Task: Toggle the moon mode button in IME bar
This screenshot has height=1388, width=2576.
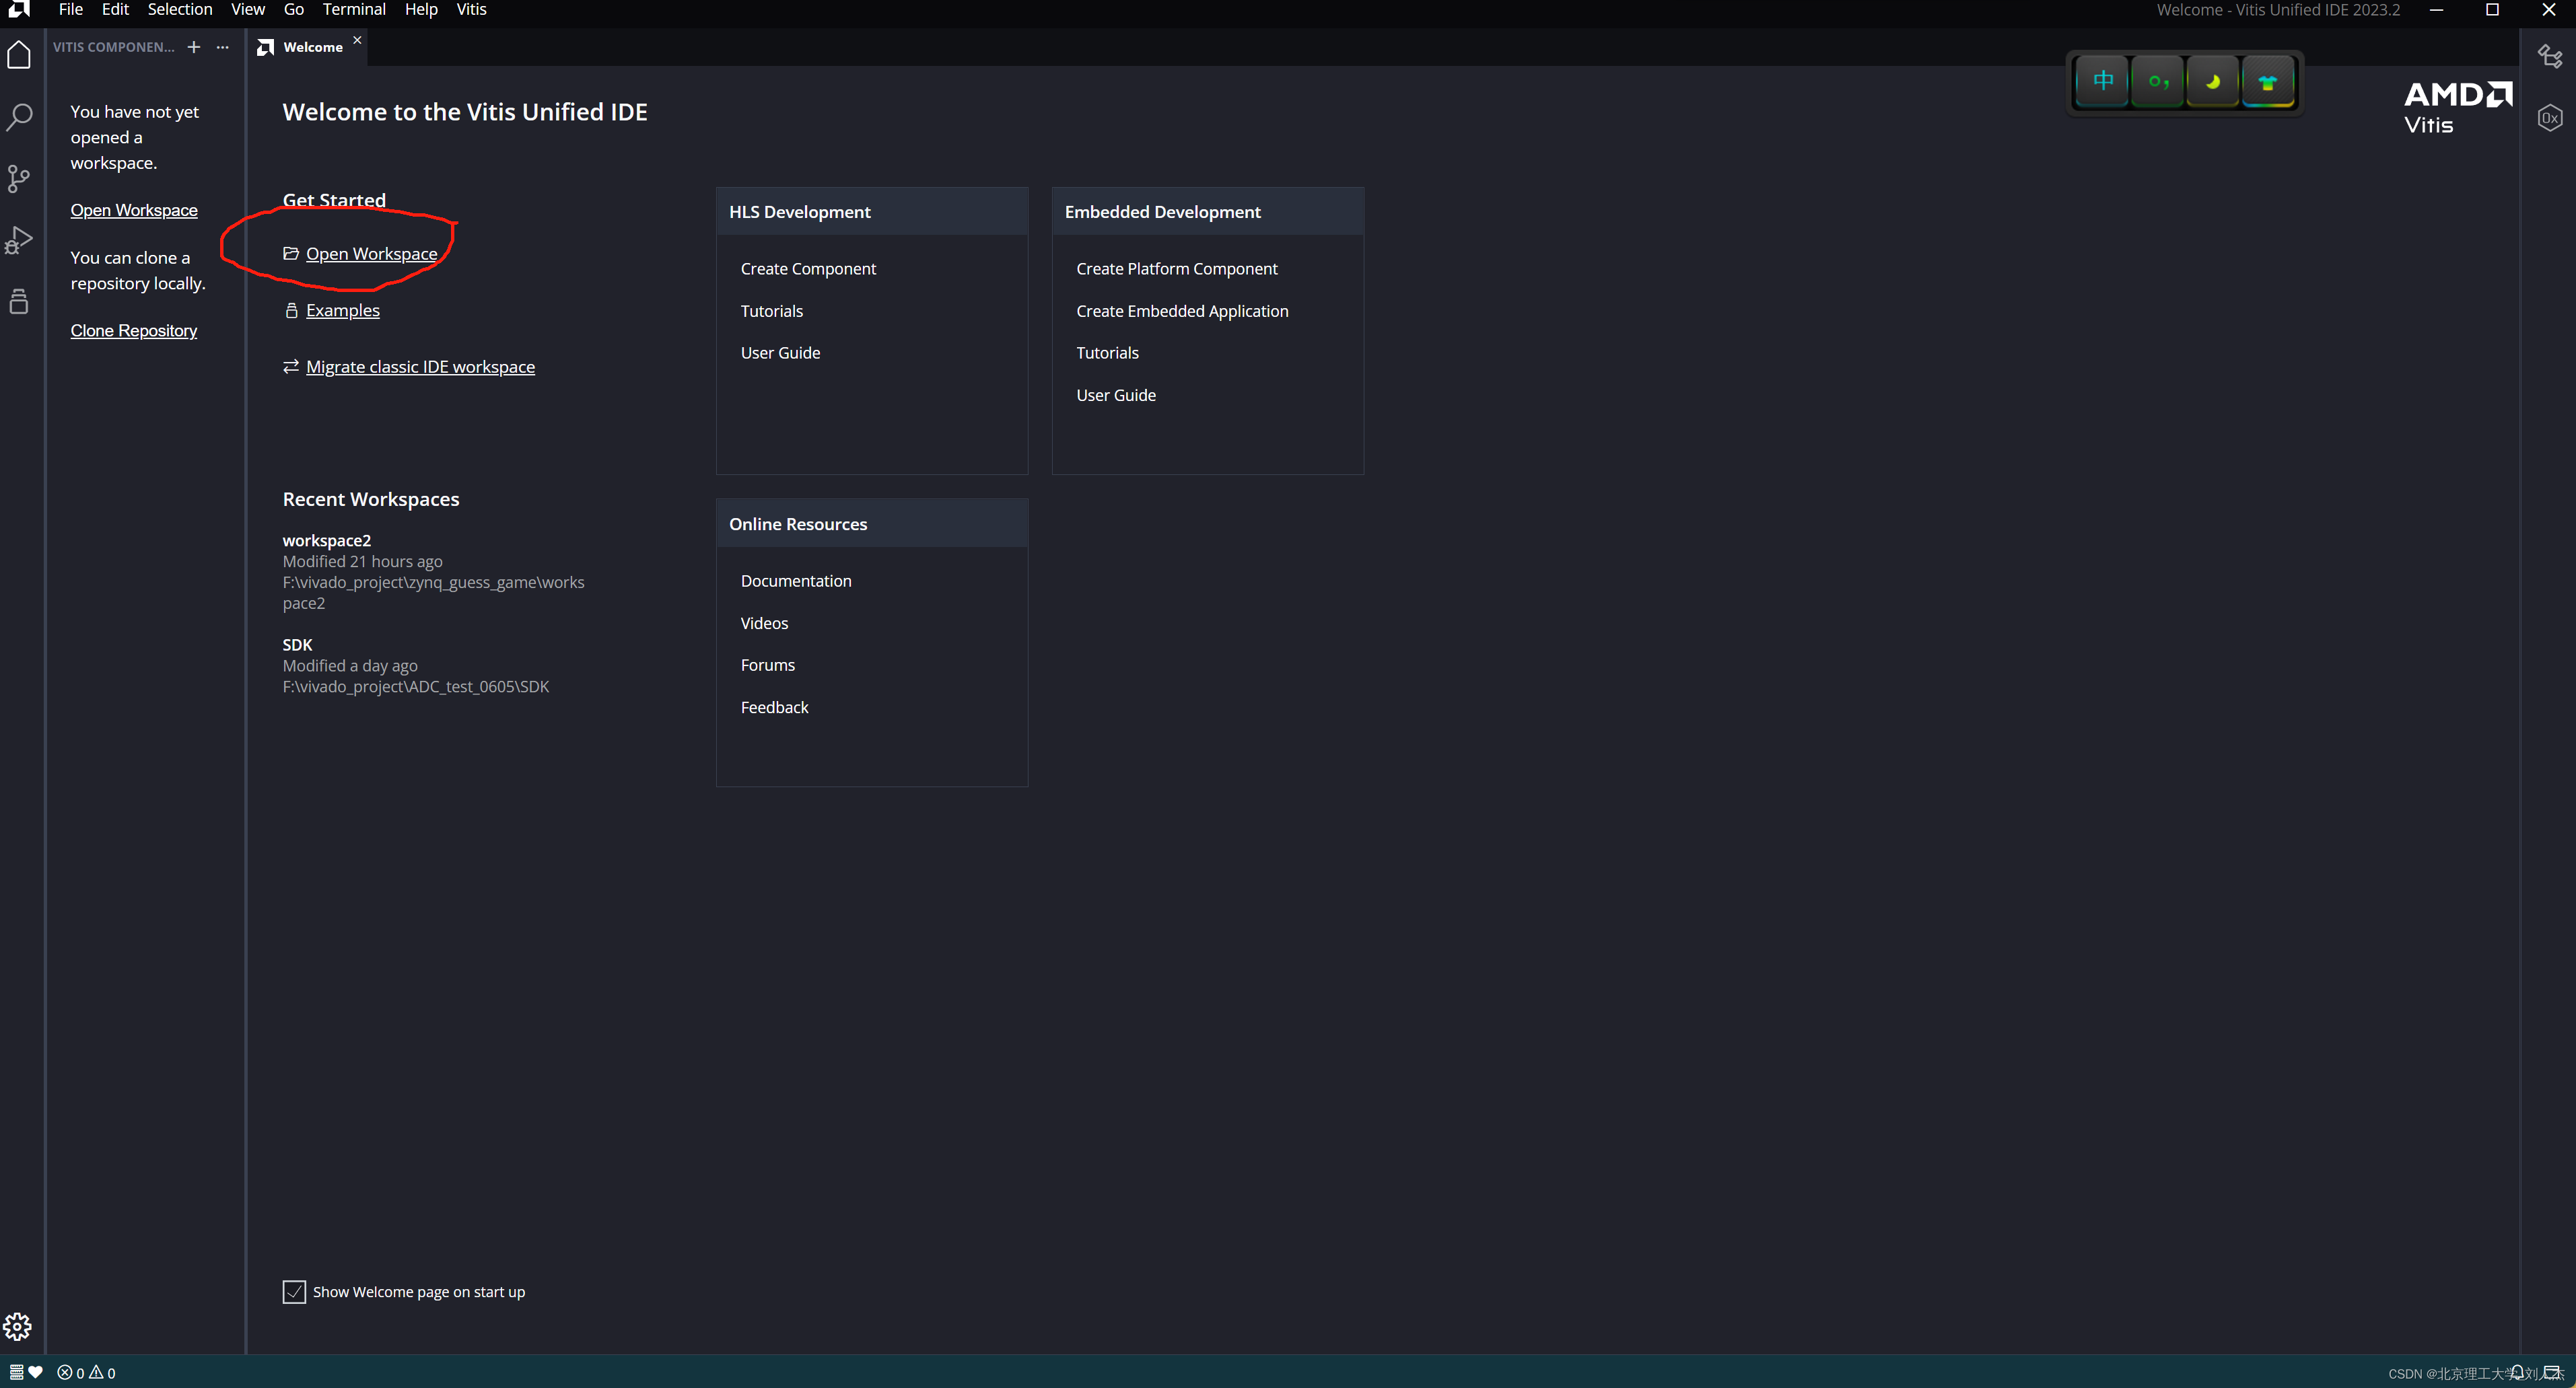Action: [x=2212, y=82]
